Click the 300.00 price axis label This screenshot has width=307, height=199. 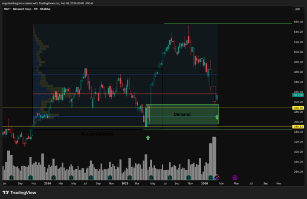[298, 152]
